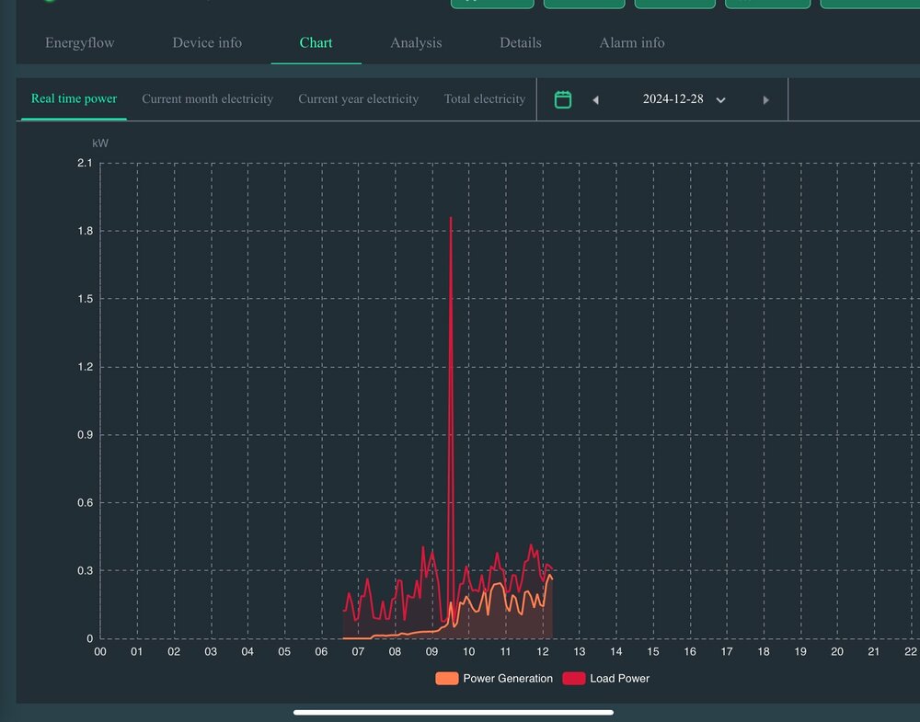
Task: Open the Analysis tab
Action: (x=416, y=43)
